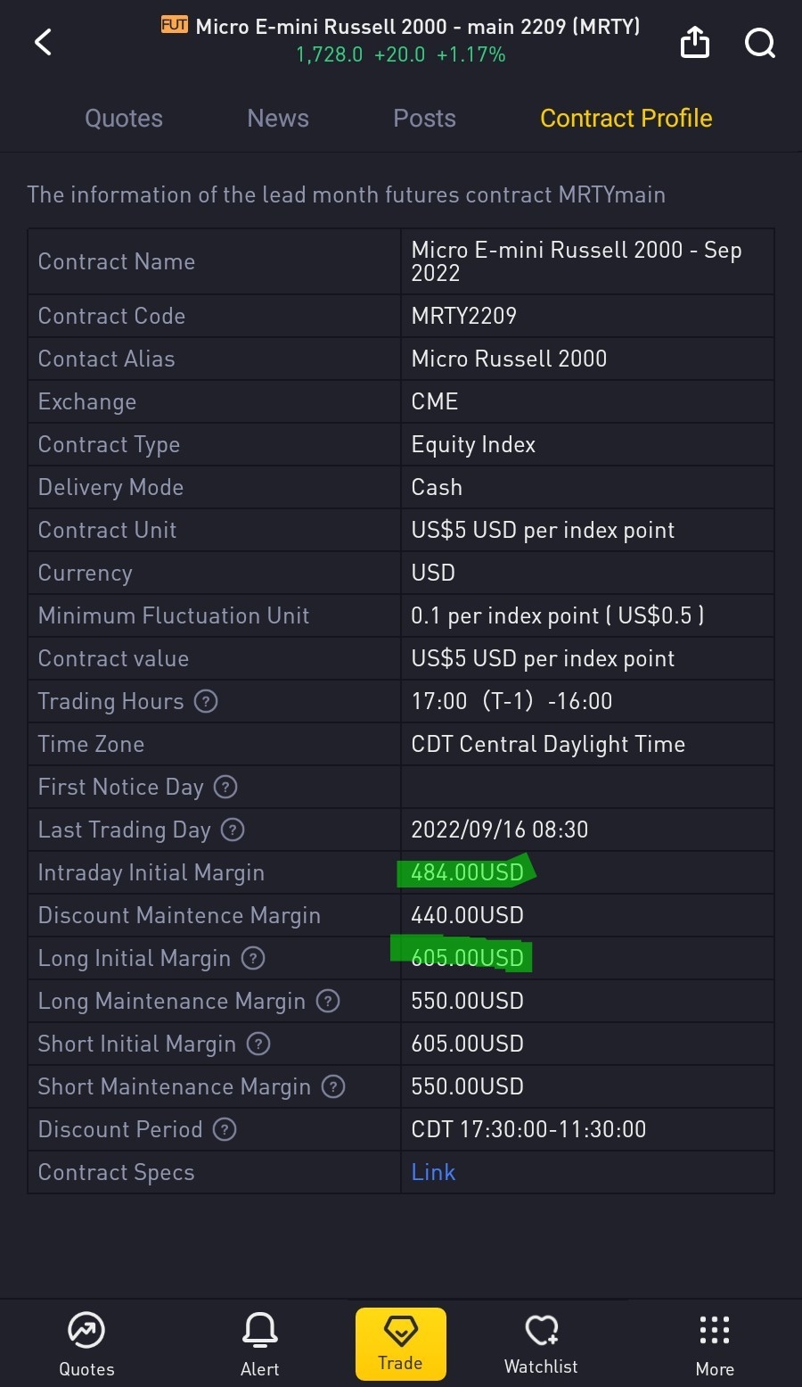Show Long Initial Margin help info
802x1387 pixels.
tap(253, 959)
